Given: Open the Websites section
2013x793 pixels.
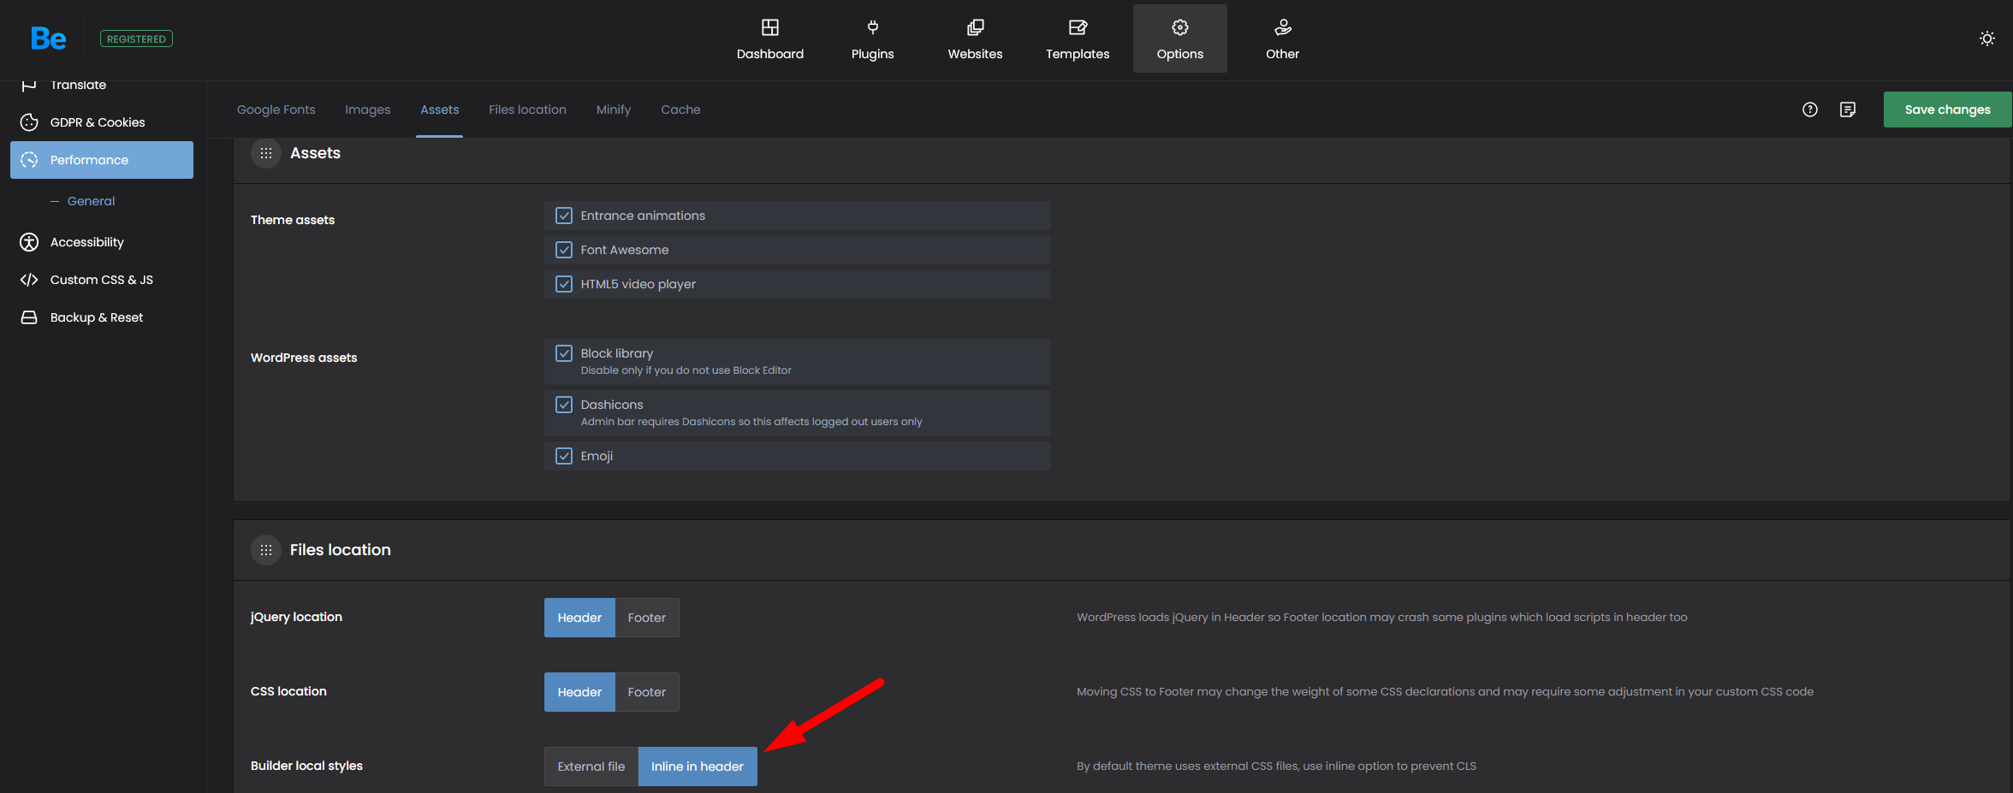Looking at the screenshot, I should tap(975, 39).
